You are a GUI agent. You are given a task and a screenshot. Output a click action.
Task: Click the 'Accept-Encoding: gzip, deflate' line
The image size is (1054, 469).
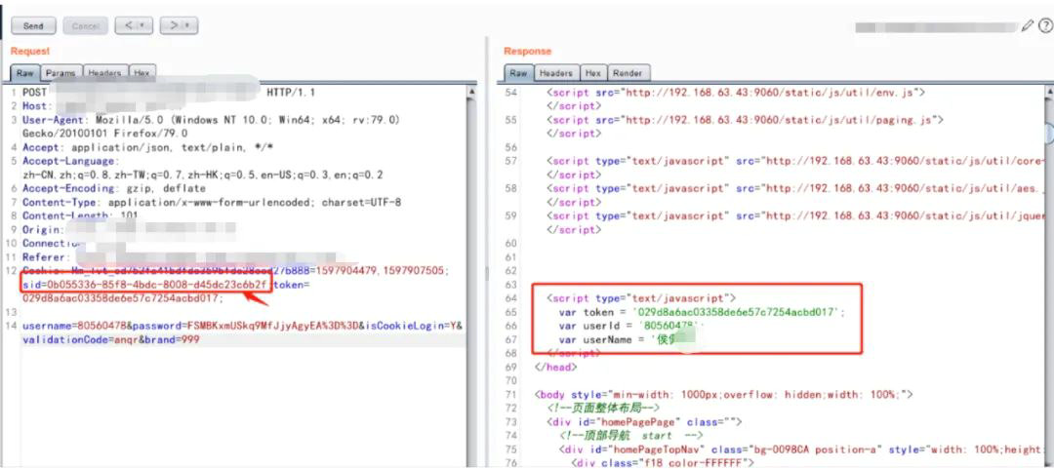(113, 189)
